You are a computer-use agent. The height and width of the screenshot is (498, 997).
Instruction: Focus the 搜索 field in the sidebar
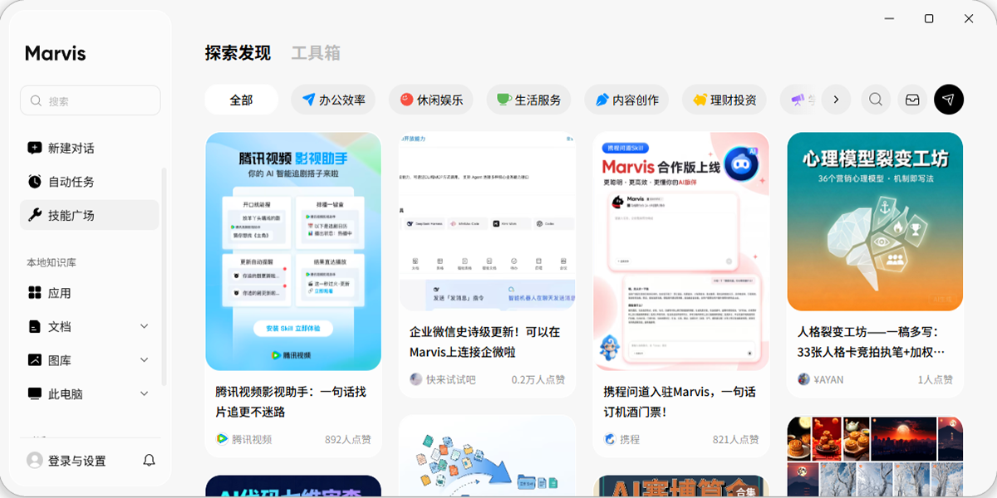(x=91, y=100)
